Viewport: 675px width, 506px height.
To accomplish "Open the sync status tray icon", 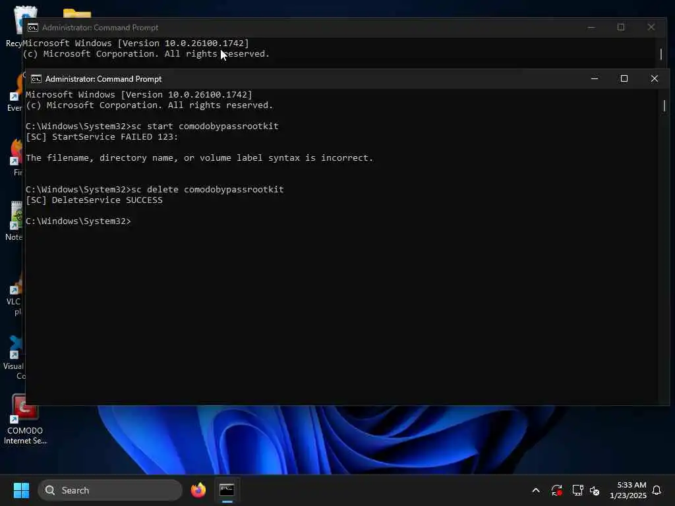I will pos(556,490).
